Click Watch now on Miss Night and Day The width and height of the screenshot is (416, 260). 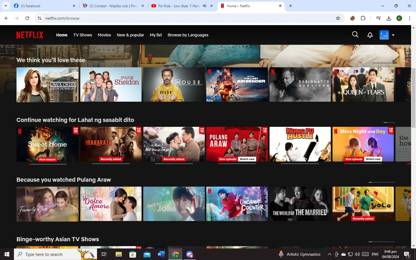pyautogui.click(x=373, y=159)
